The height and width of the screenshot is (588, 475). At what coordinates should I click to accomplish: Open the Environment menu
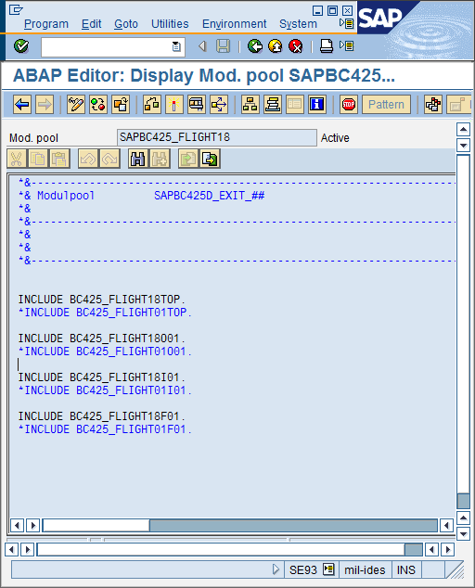pyautogui.click(x=234, y=24)
